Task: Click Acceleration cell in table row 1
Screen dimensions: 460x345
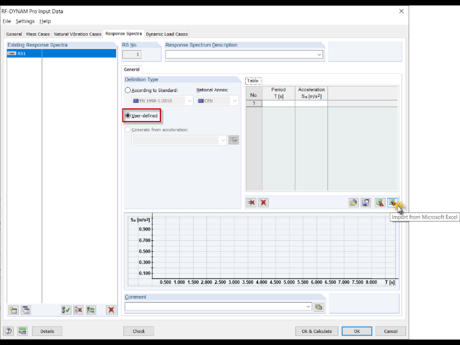Action: [311, 103]
